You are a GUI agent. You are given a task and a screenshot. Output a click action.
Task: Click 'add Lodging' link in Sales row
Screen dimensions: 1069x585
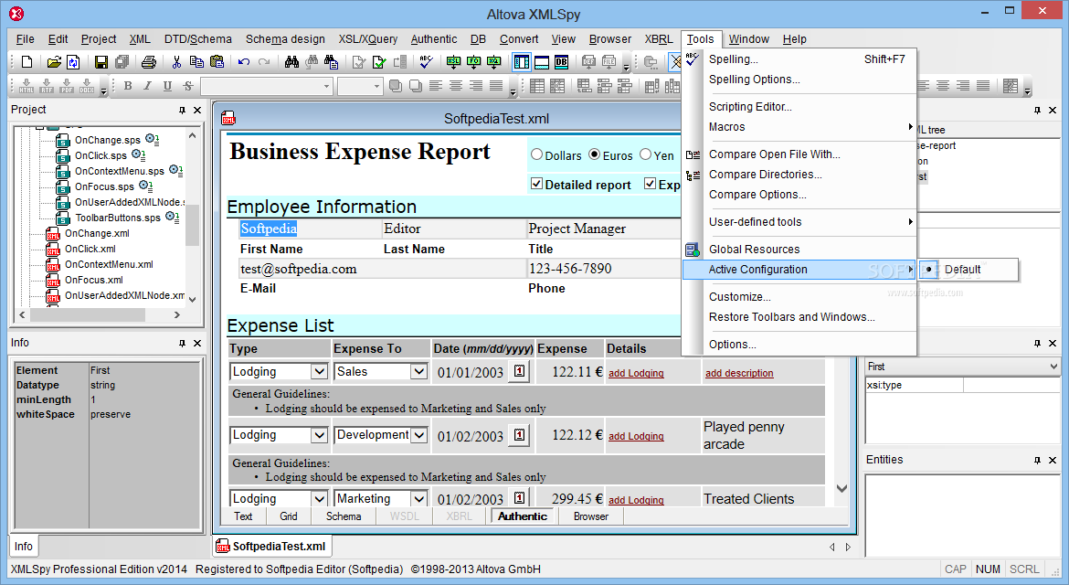point(635,373)
